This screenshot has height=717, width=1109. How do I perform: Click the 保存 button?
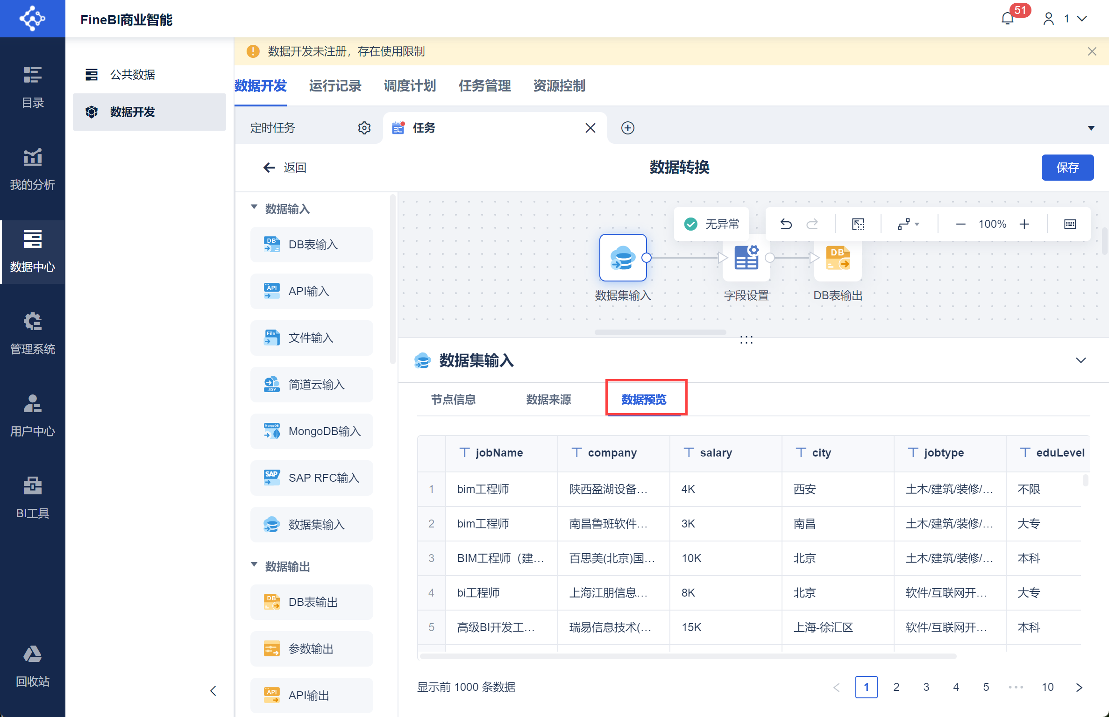coord(1067,167)
